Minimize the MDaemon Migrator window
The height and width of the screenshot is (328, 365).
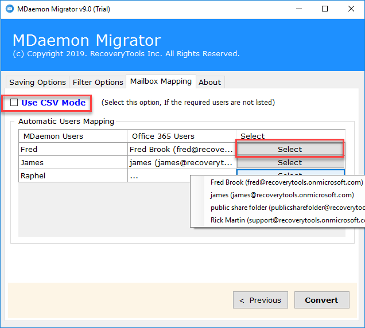pyautogui.click(x=299, y=9)
